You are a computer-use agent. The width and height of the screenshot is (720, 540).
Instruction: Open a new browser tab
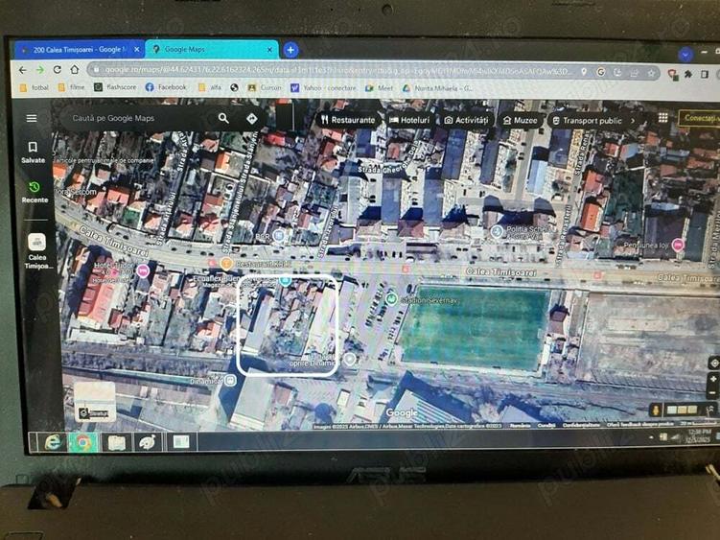click(290, 49)
